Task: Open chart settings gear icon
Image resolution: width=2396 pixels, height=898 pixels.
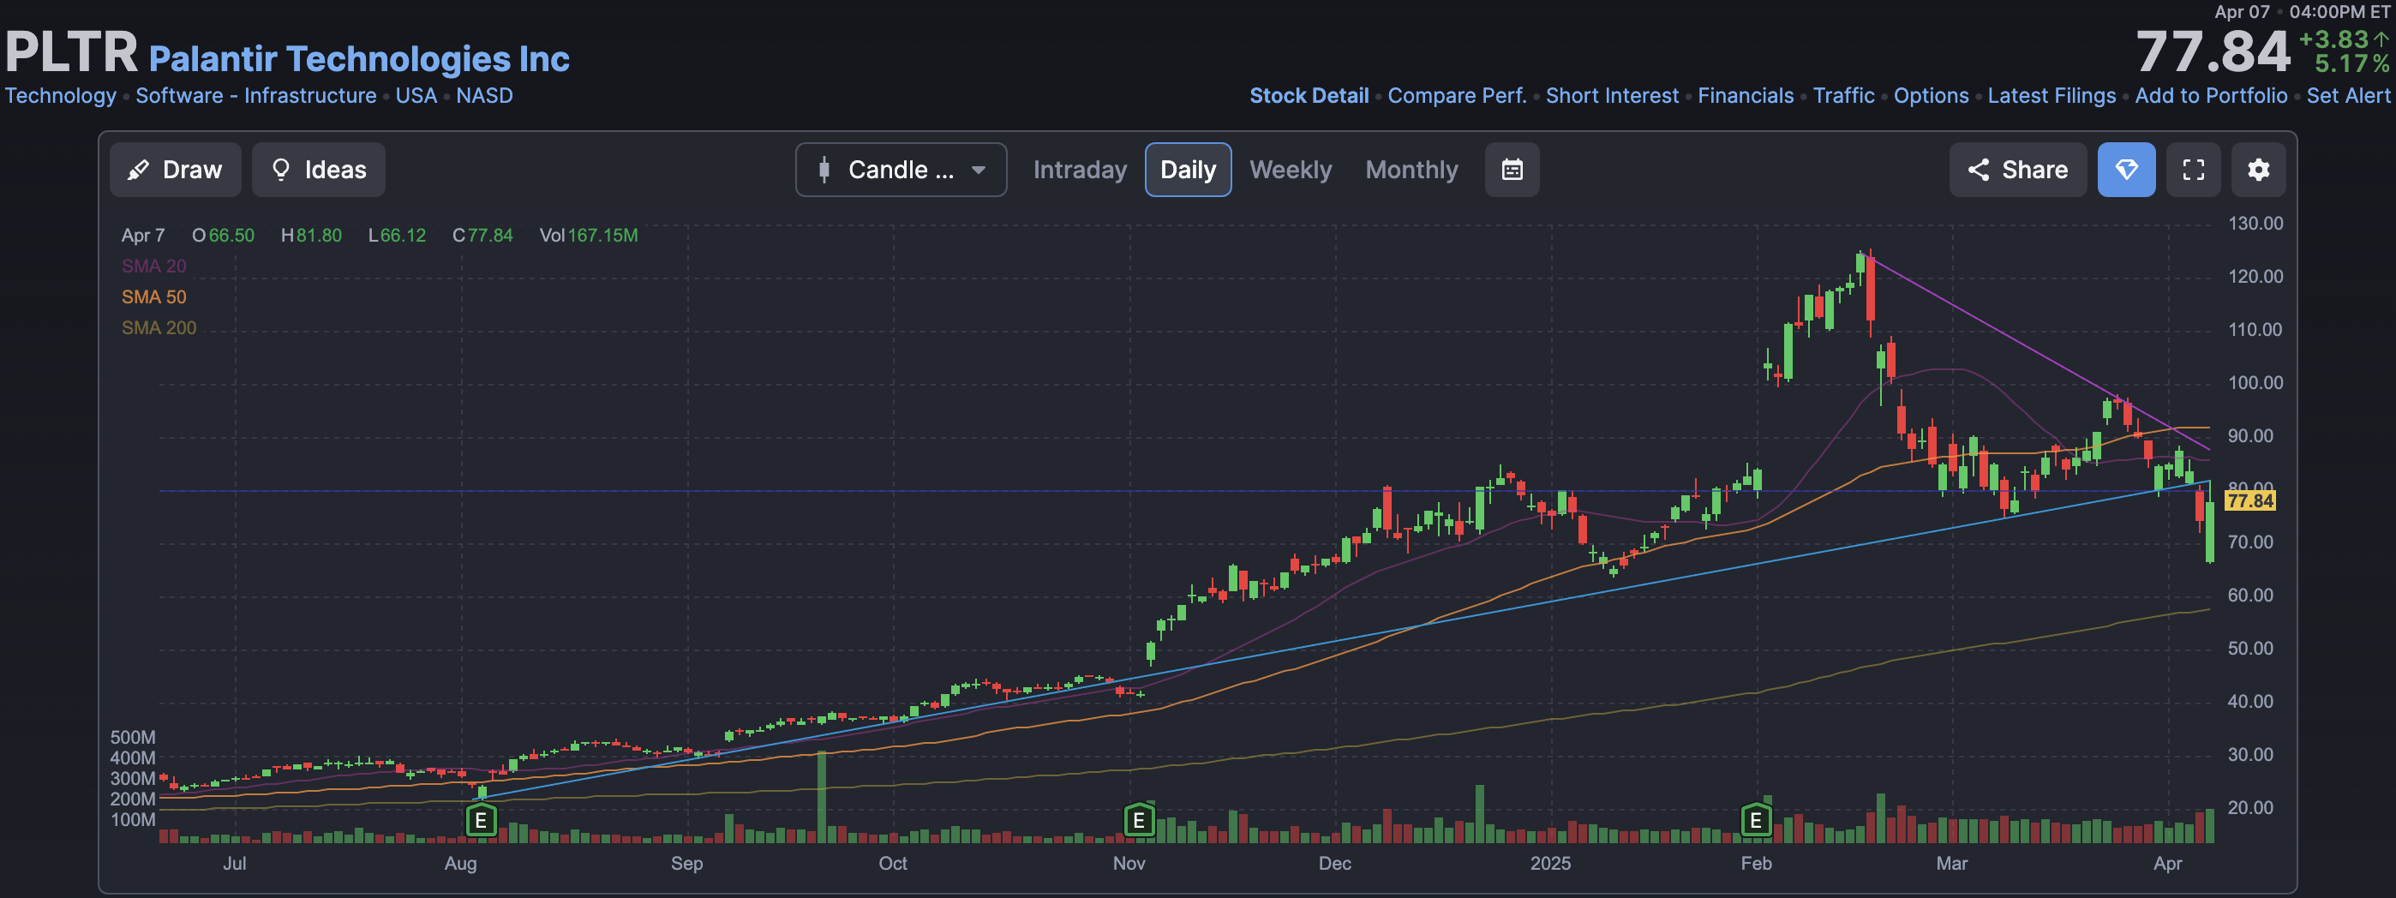Action: point(2258,169)
